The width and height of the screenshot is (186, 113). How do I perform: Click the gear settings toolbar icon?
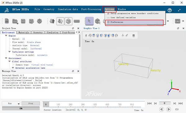39,21
